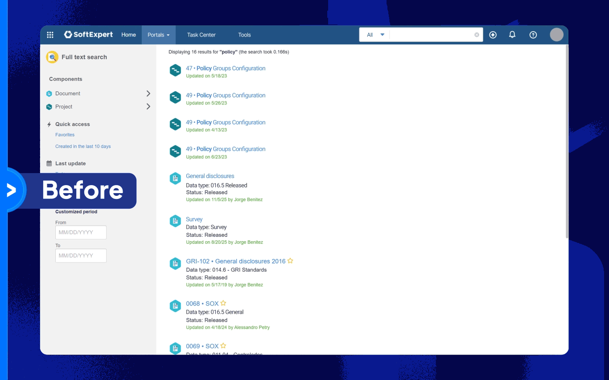Click the document icon beside General disclosures
Screen dimensions: 609x380
click(175, 178)
